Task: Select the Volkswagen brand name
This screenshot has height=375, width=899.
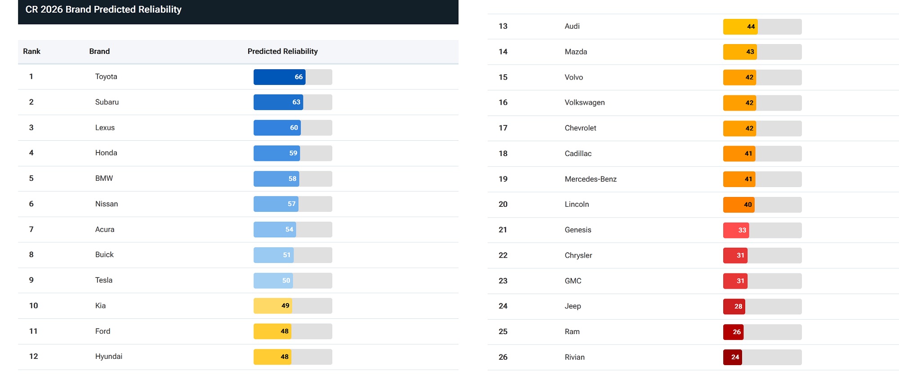Action: coord(585,103)
